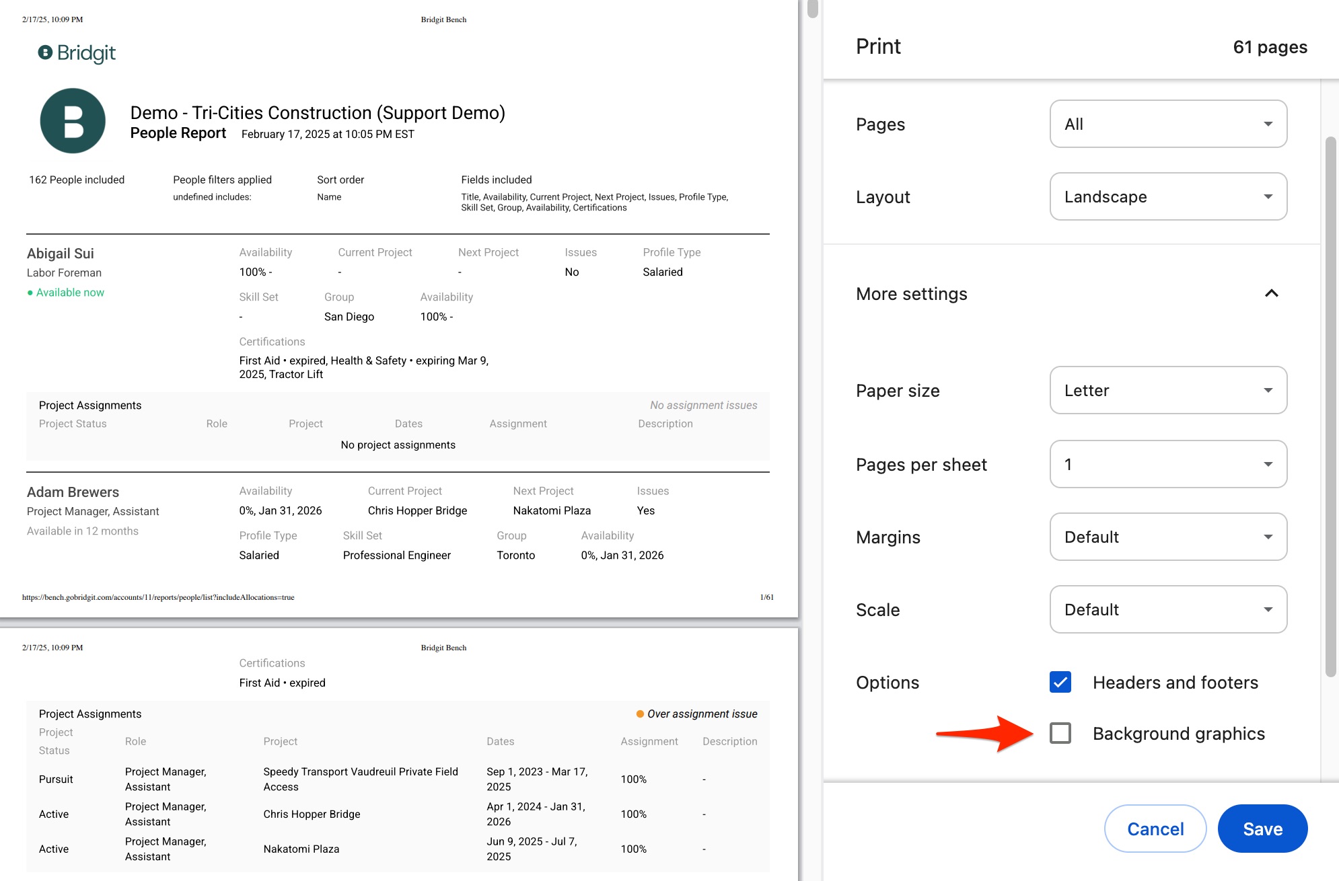Screen dimensions: 1339x881
Task: Click the Speedy Transport Vaudreuil project row
Action: click(x=398, y=779)
